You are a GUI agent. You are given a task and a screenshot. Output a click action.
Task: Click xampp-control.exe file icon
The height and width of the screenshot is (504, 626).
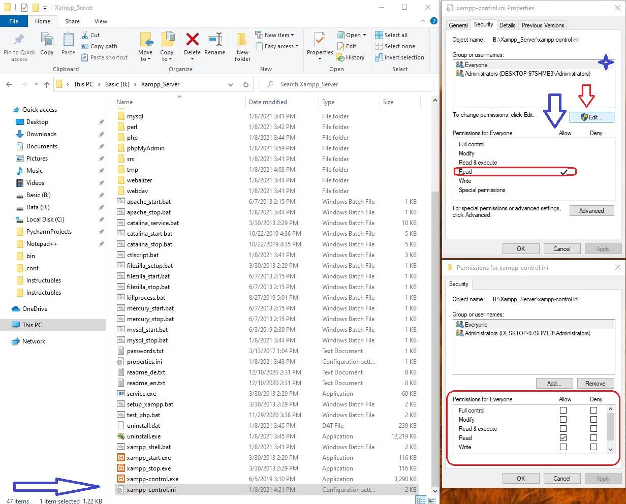(x=121, y=479)
